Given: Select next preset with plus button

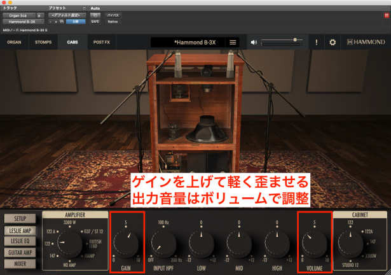Looking at the screenshot, I should pos(56,22).
